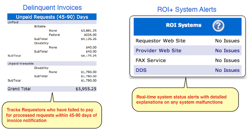Select the $3,881.25 billable amount
This screenshot has height=133, width=248.
[x=89, y=31]
